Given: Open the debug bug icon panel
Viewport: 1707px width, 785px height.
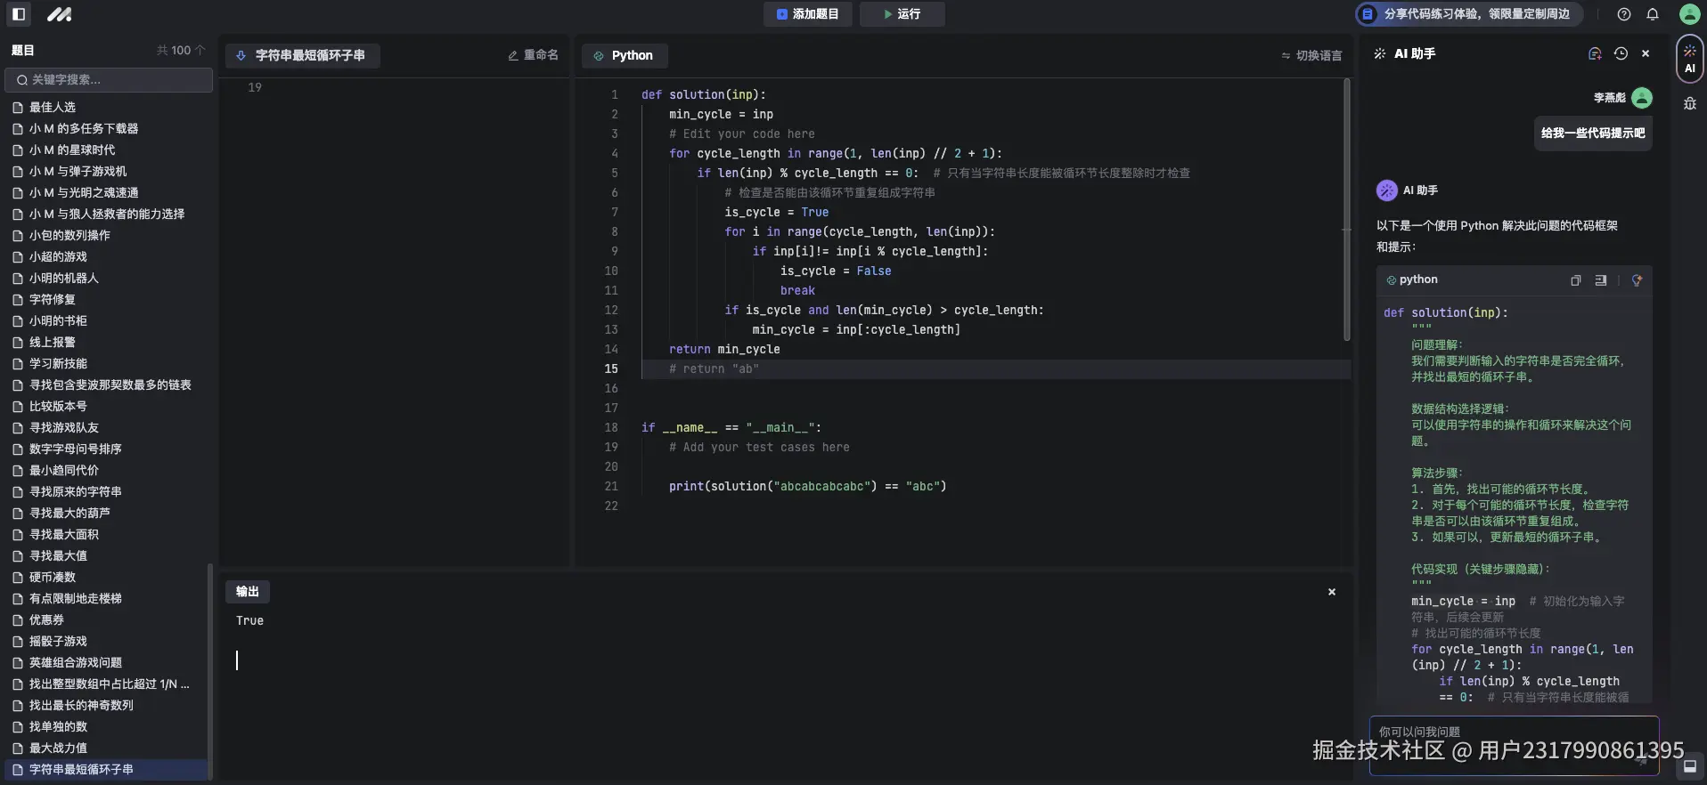Looking at the screenshot, I should point(1690,104).
